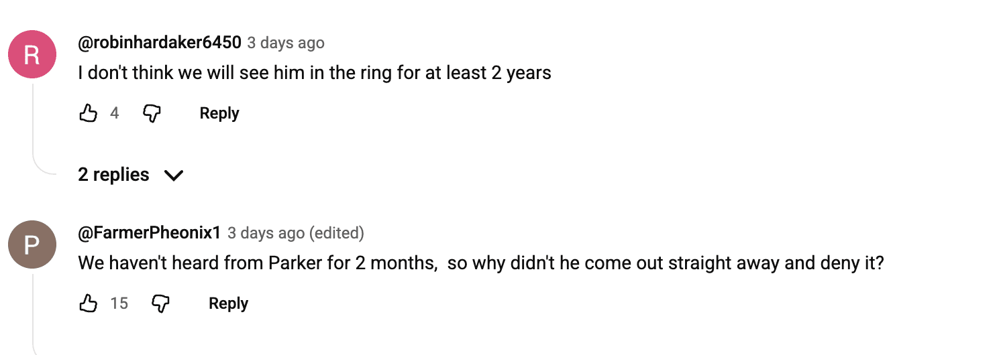Like the comment by @FarmerPheonix1
997x355 pixels.
pyautogui.click(x=89, y=304)
